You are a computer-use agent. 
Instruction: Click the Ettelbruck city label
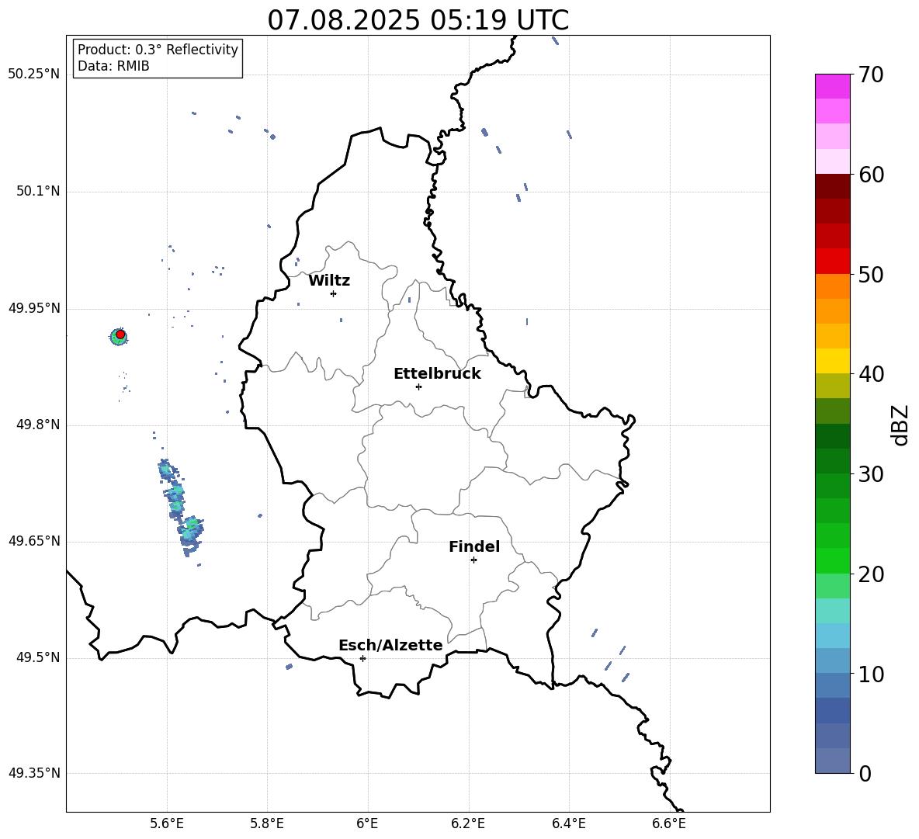click(437, 374)
